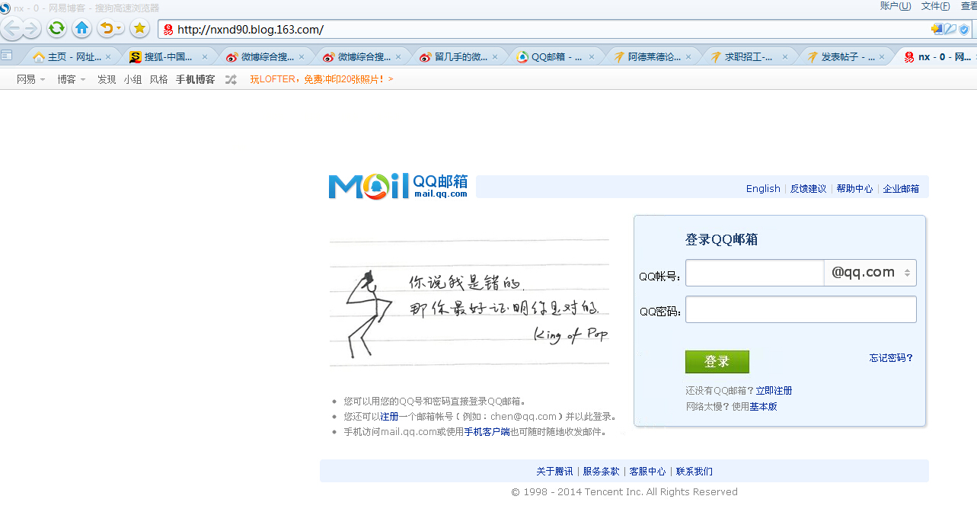Go to the browser home page icon
977x528 pixels.
coord(82,29)
